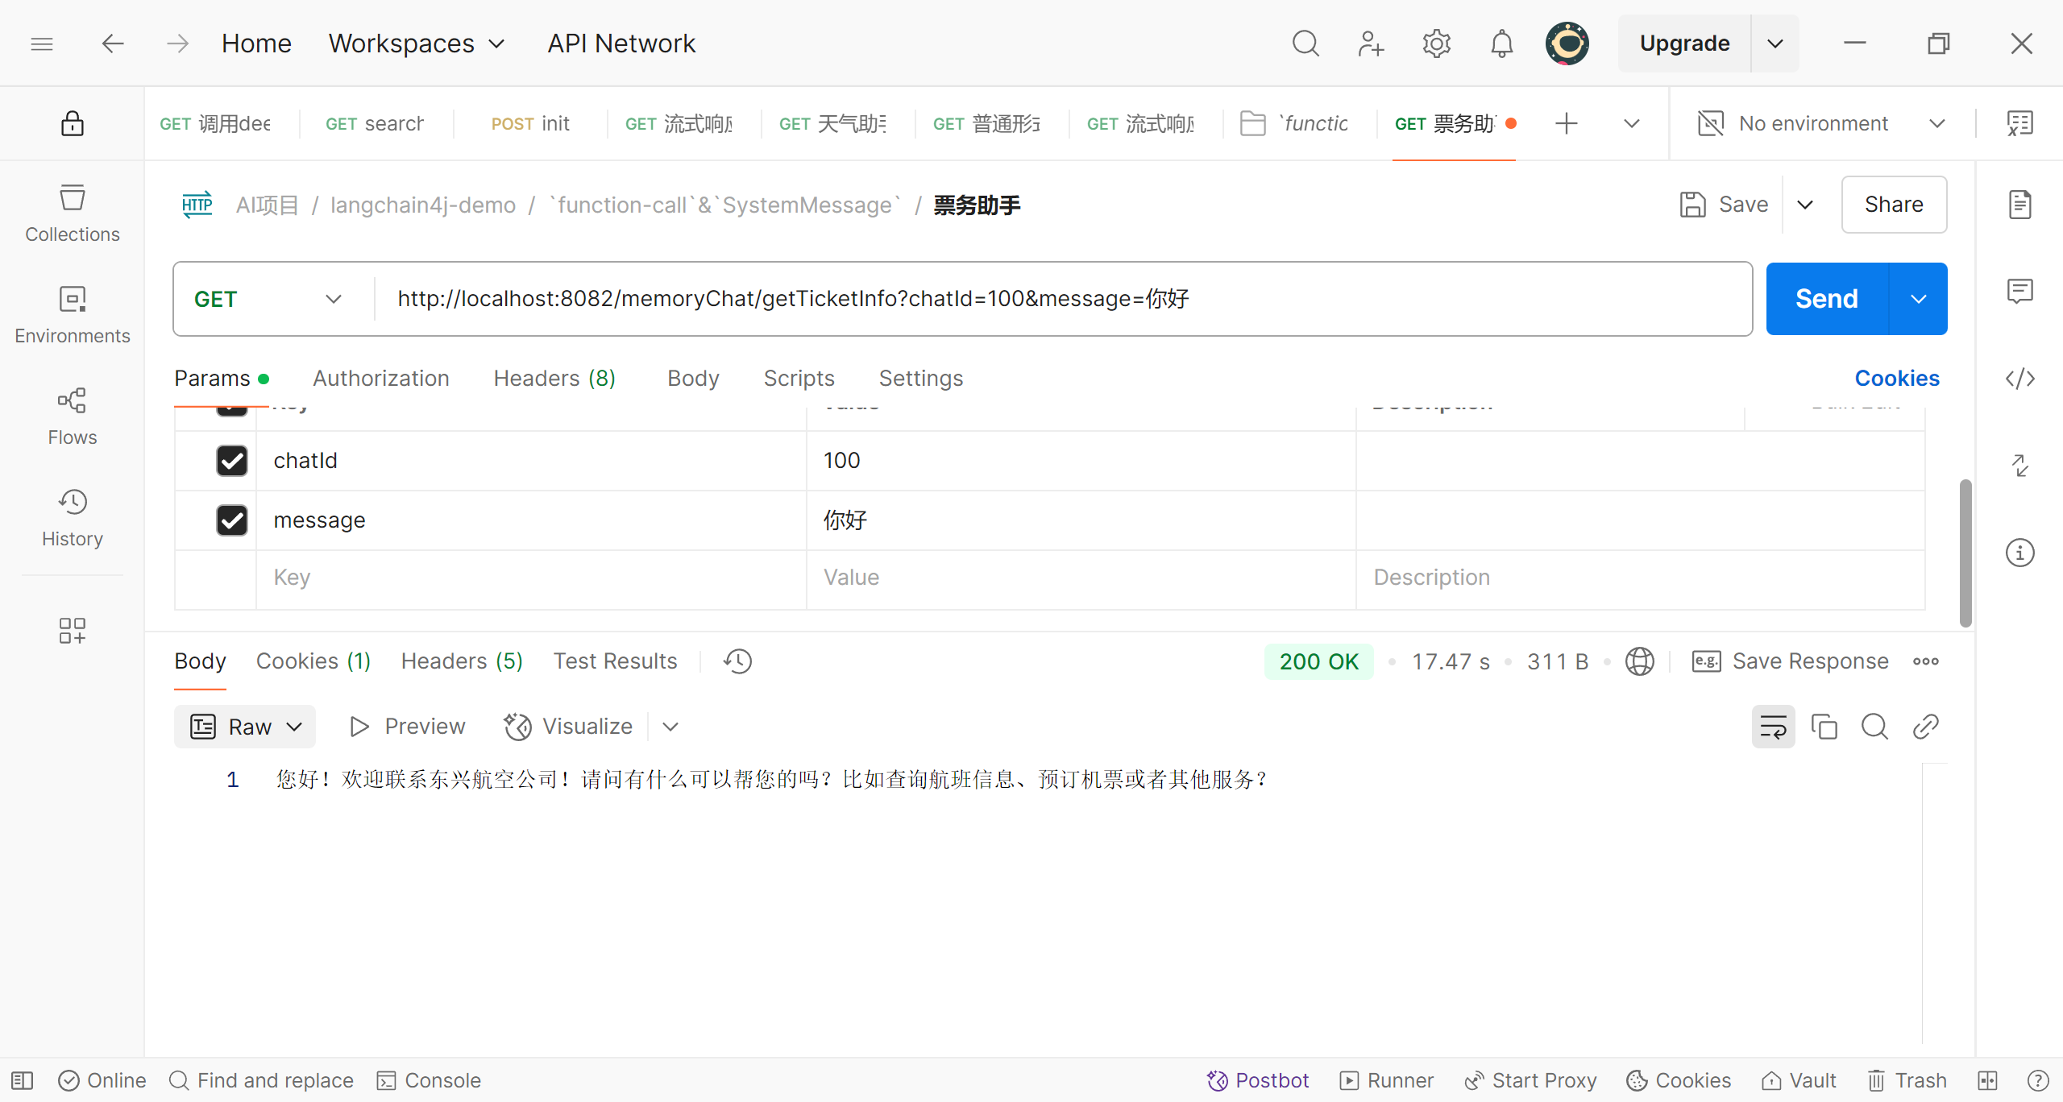
Task: Click the Cookies link
Action: click(1896, 378)
